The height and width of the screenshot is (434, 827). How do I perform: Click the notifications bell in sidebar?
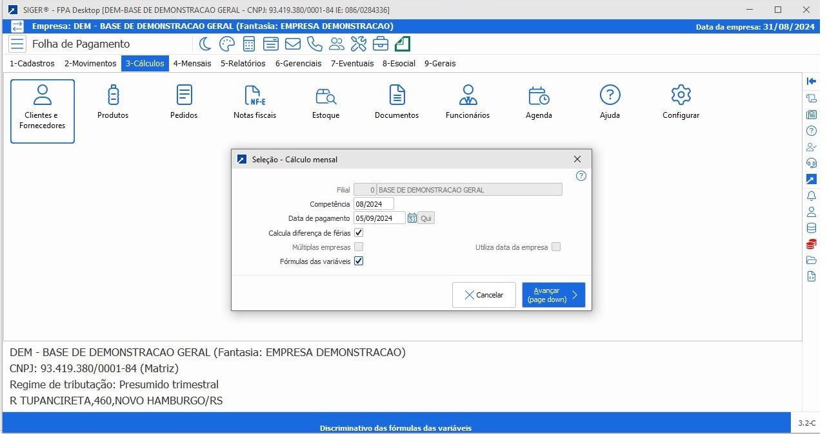point(812,196)
